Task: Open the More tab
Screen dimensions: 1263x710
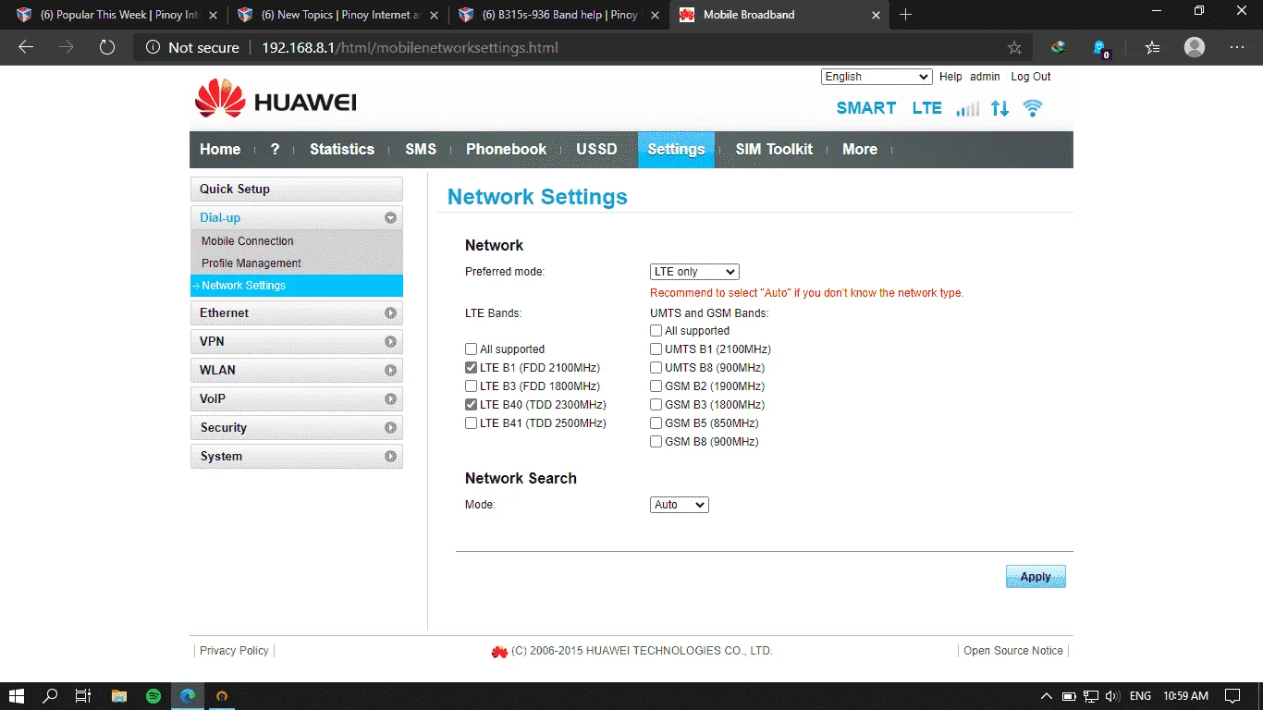Action: 860,149
